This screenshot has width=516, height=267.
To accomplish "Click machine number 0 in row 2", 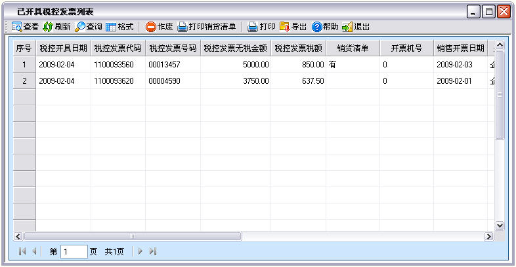I will [407, 81].
